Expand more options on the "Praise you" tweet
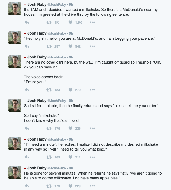This screenshot has height=190, width=171. click(92, 90)
